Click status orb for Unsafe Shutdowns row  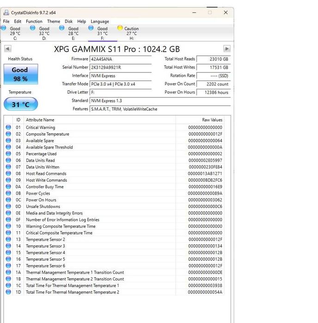click(x=8, y=207)
